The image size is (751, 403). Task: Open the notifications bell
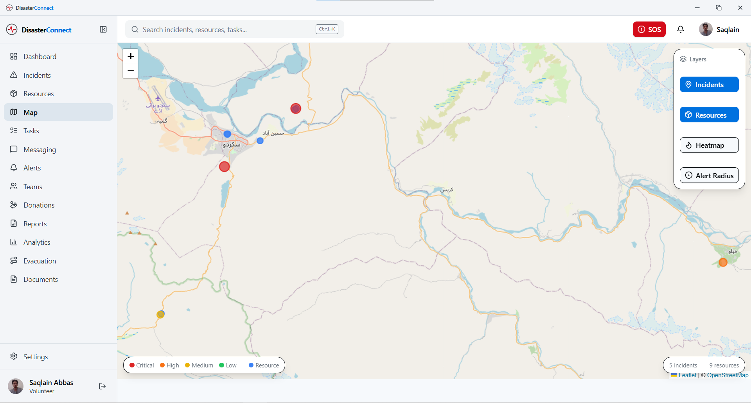pyautogui.click(x=681, y=29)
